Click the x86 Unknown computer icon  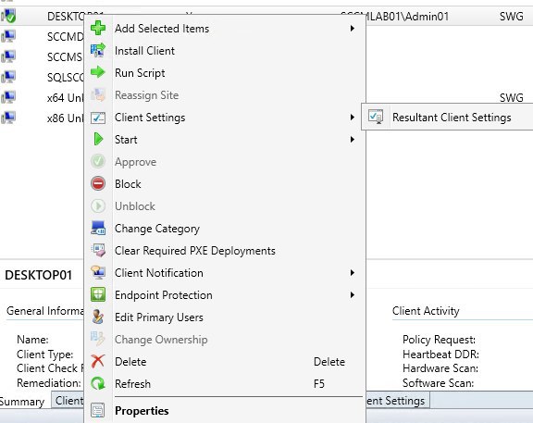(x=8, y=118)
